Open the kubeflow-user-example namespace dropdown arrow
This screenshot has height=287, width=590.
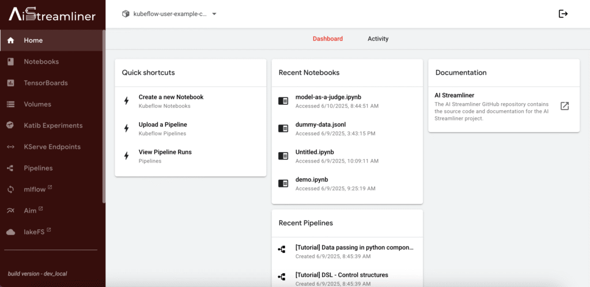pos(214,14)
